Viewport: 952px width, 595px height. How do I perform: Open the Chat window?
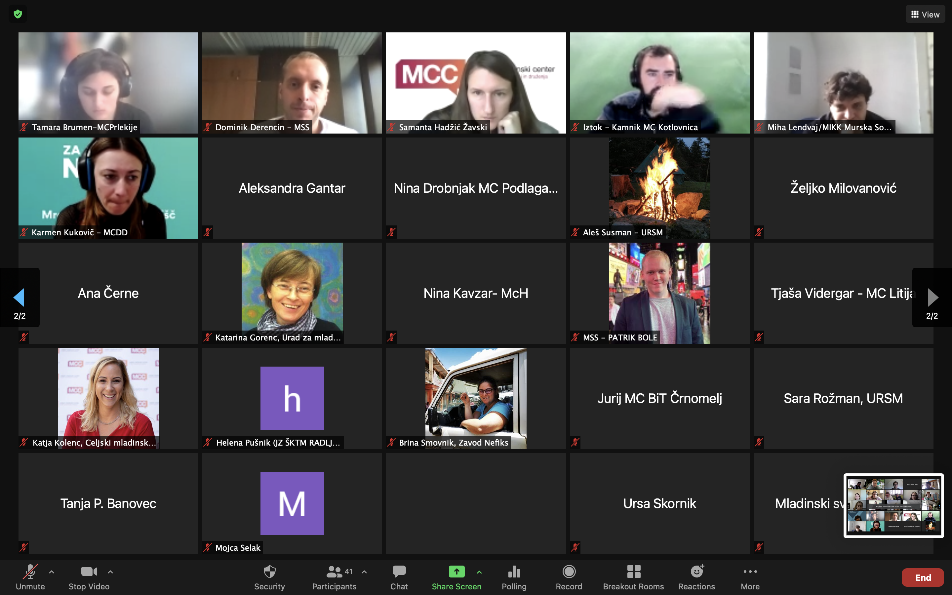click(x=399, y=577)
